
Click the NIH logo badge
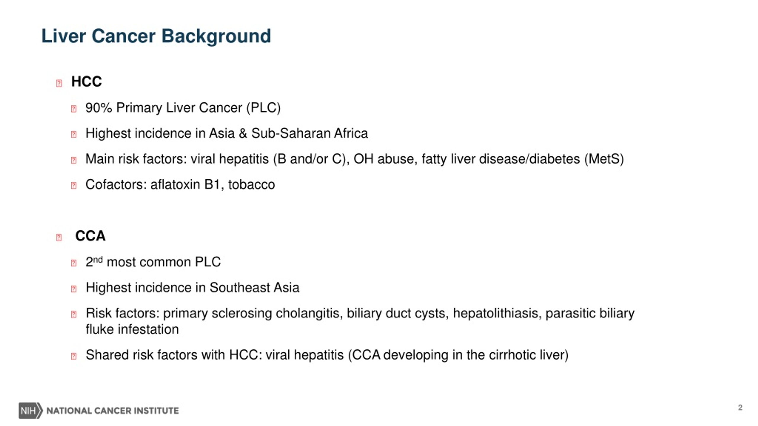[30, 410]
